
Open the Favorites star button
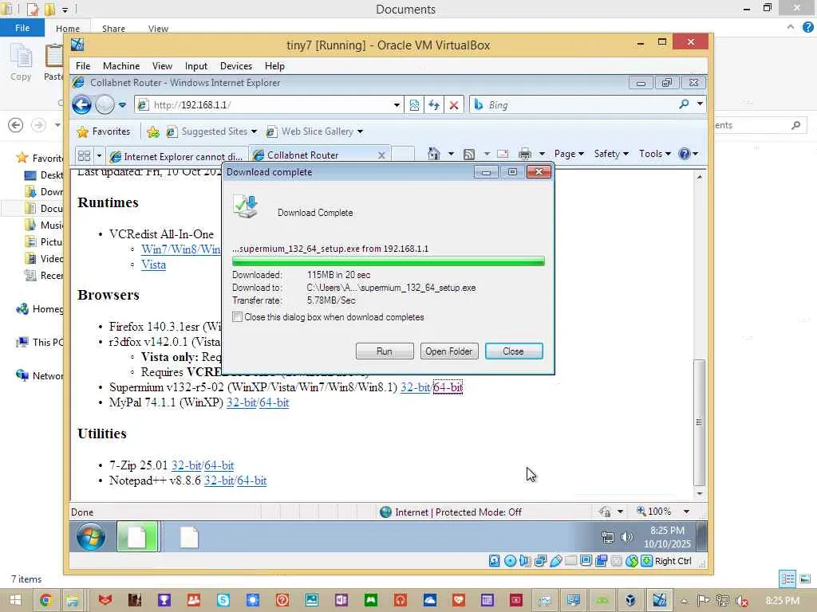103,131
